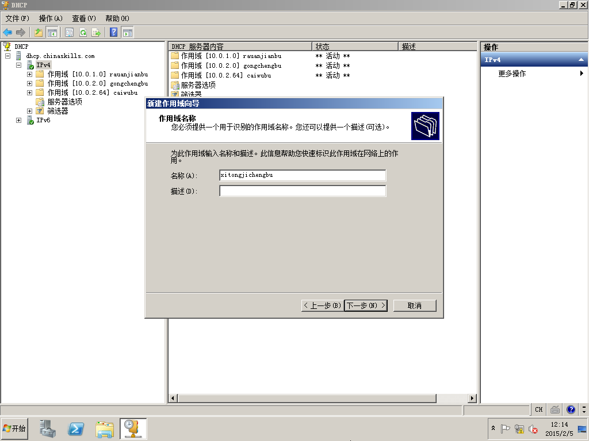The height and width of the screenshot is (441, 589).
Task: Select the IPv4 node in the tree
Action: pyautogui.click(x=43, y=65)
